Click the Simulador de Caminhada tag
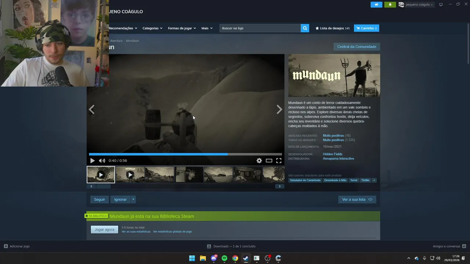Image resolution: width=470 pixels, height=264 pixels. (305, 180)
